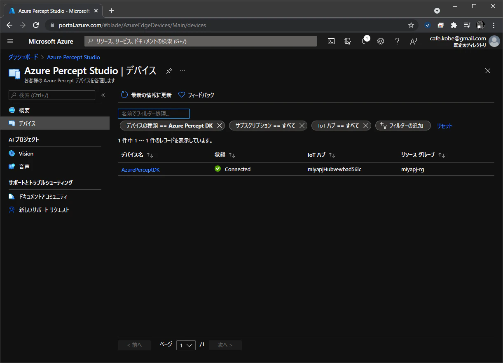Reload the page with browser refresh
503x363 pixels.
click(36, 25)
